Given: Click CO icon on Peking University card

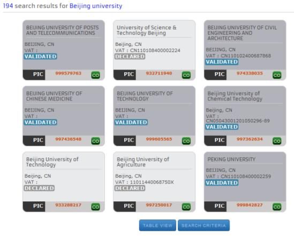Looking at the screenshot, I should [x=277, y=207].
